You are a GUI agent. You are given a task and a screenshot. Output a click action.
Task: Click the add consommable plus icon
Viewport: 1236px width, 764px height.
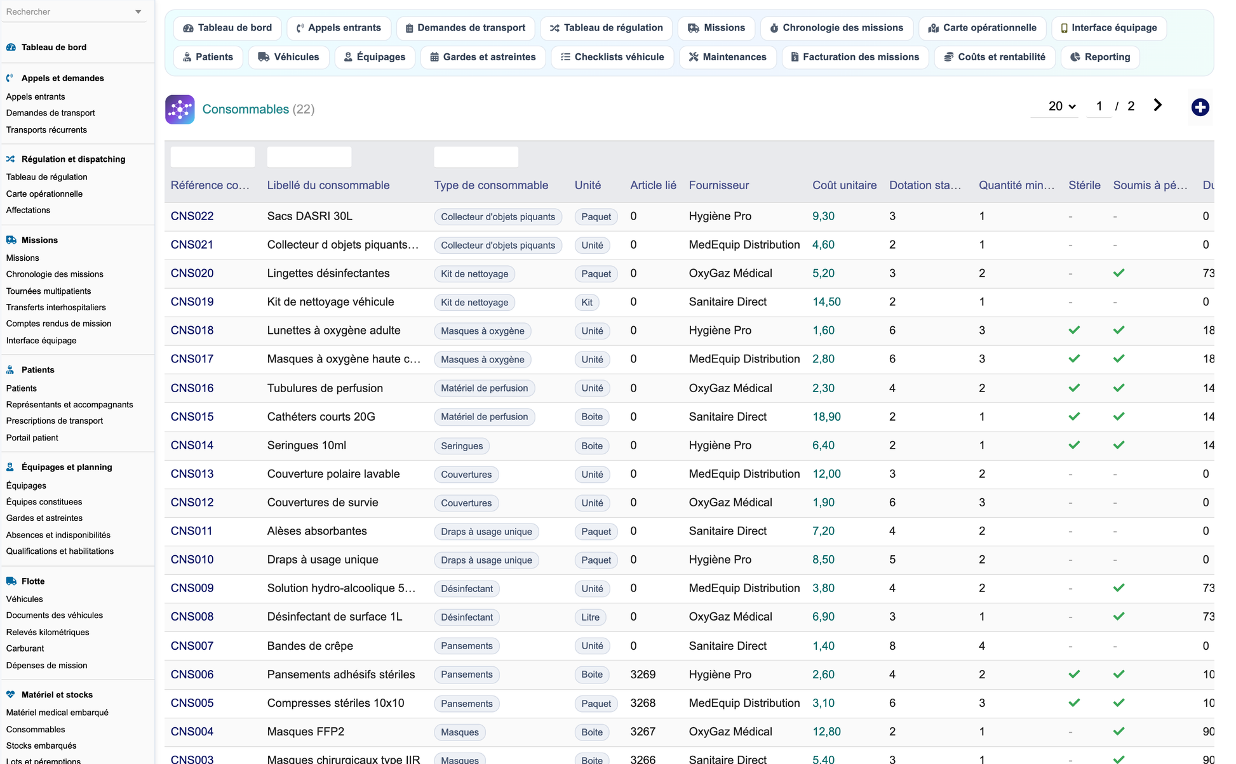1200,107
